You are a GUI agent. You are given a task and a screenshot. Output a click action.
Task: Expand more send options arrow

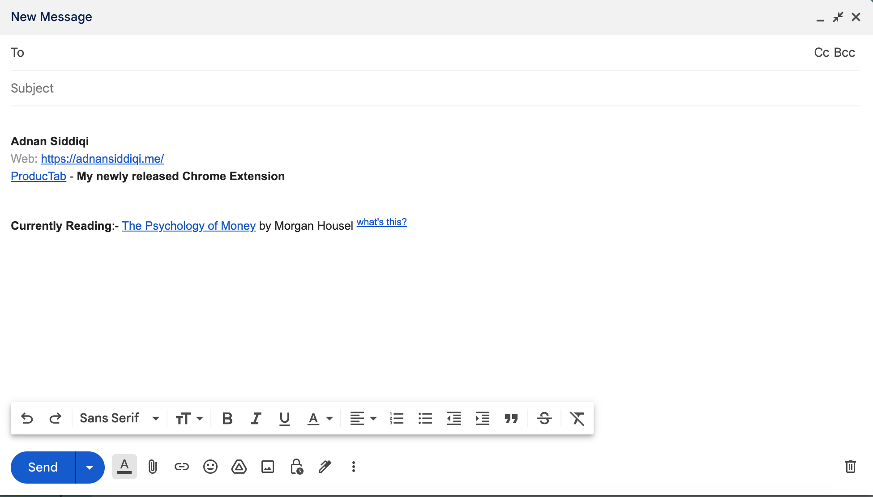90,468
